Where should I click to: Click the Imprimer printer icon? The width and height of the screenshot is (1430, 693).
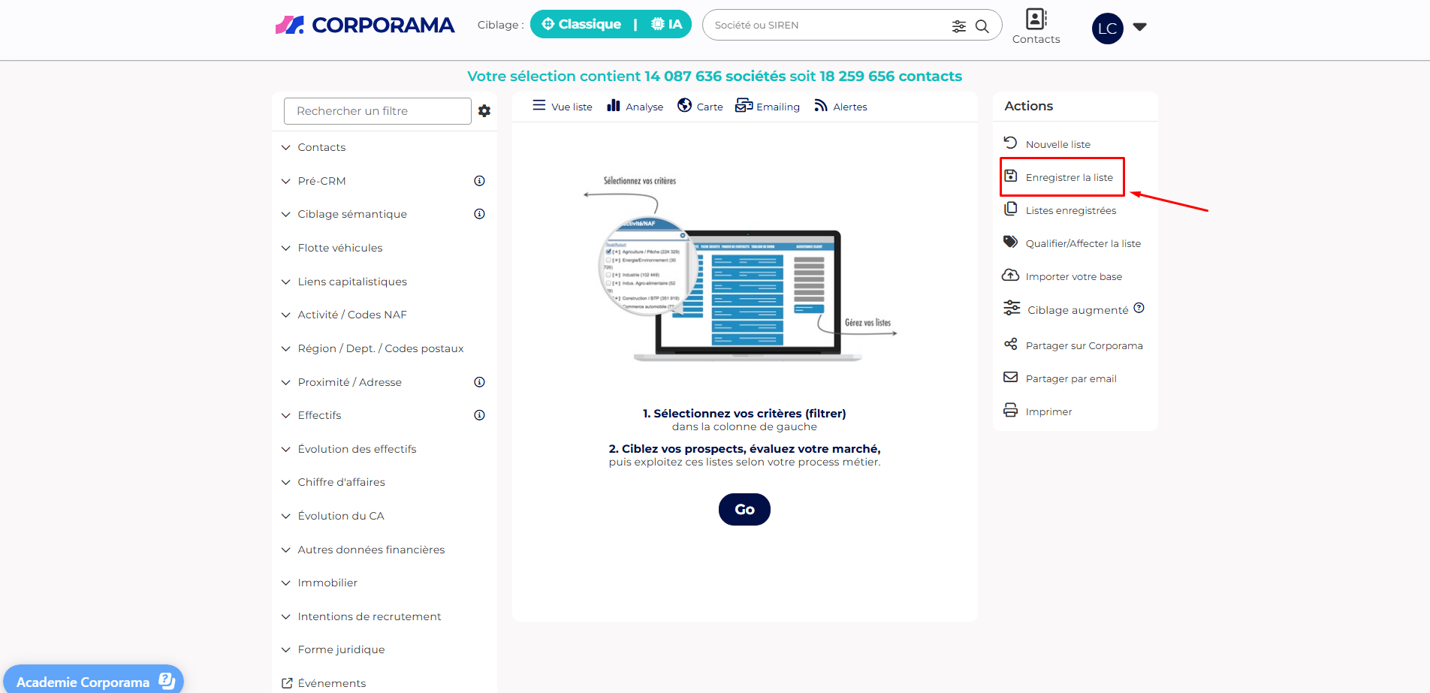(1011, 411)
